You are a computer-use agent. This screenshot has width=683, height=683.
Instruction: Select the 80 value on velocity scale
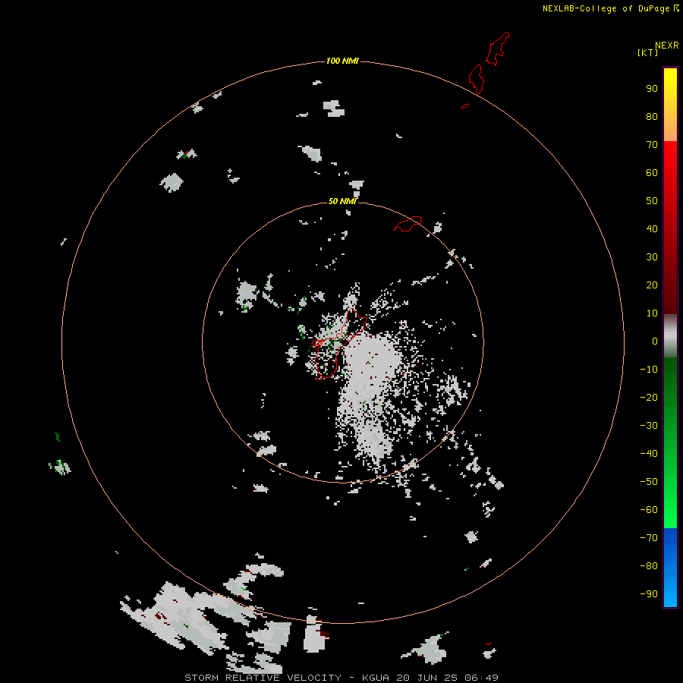(x=652, y=116)
